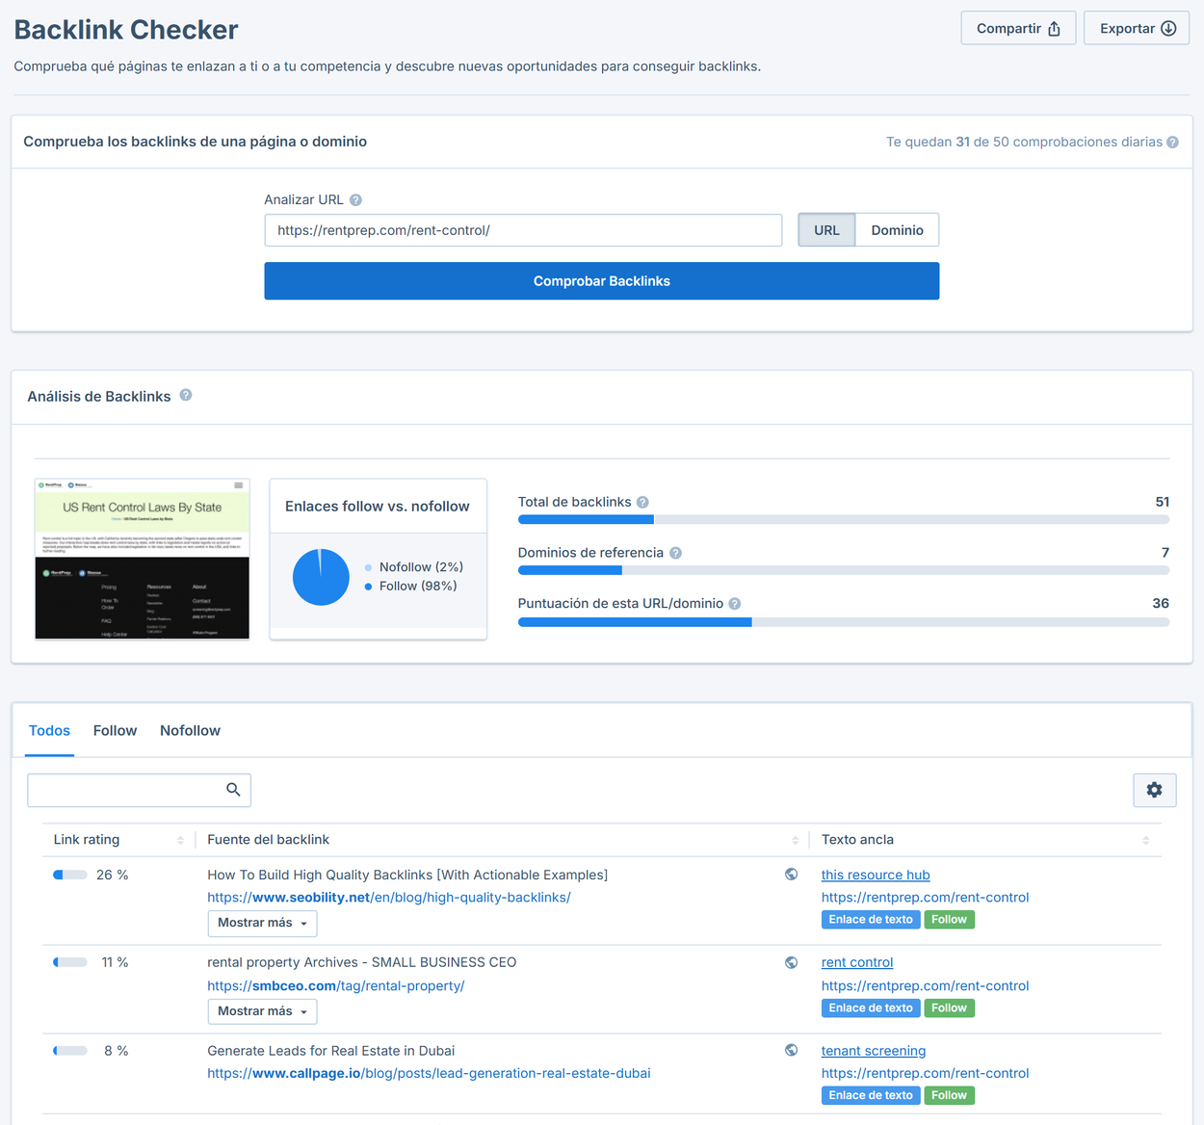This screenshot has height=1125, width=1204.
Task: Click help icon beside Dominios de referencia
Action: click(x=675, y=553)
